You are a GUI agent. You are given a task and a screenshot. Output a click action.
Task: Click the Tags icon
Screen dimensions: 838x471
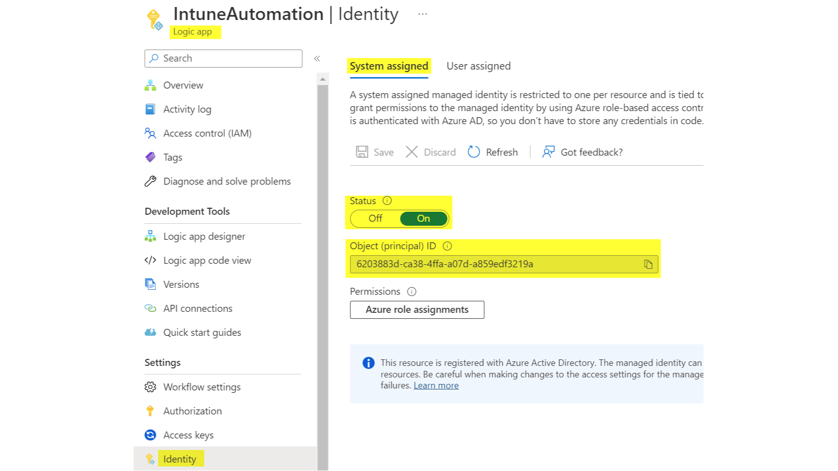150,157
